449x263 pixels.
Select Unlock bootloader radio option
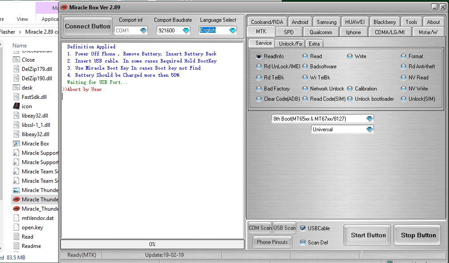point(350,99)
